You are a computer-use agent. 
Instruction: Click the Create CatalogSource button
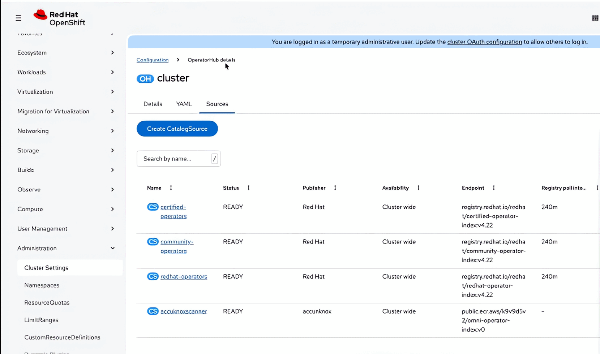pos(177,129)
